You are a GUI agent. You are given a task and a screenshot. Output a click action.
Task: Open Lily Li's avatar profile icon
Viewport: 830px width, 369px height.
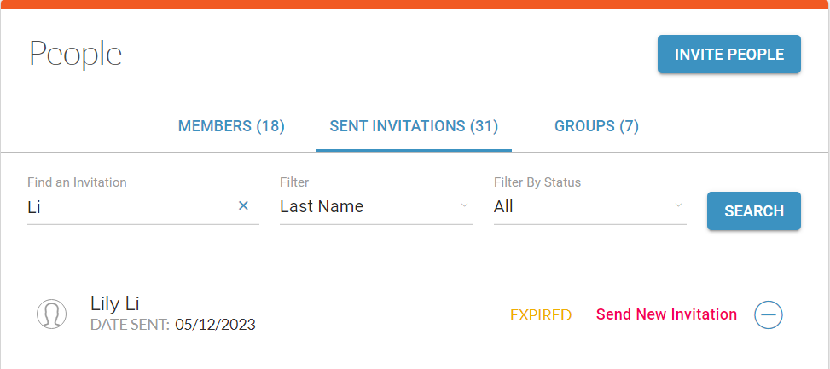(51, 314)
